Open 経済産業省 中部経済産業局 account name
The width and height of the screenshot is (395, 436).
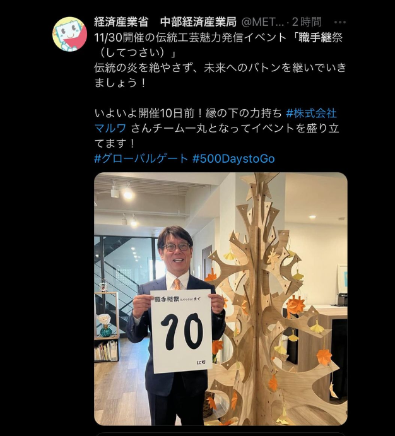(x=165, y=22)
